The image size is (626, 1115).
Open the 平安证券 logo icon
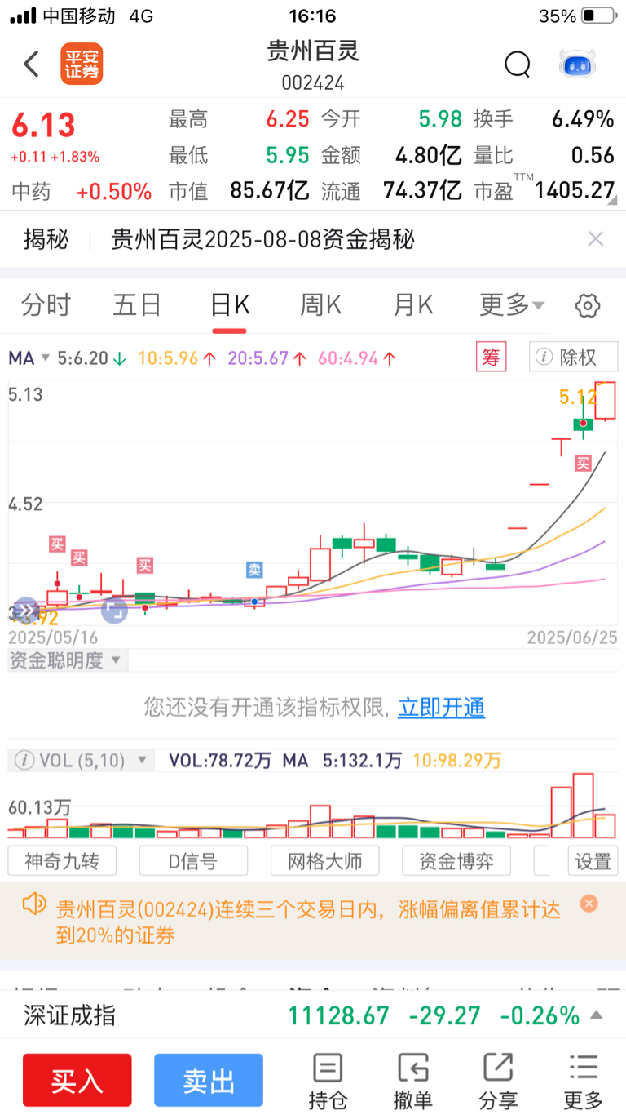pos(82,64)
